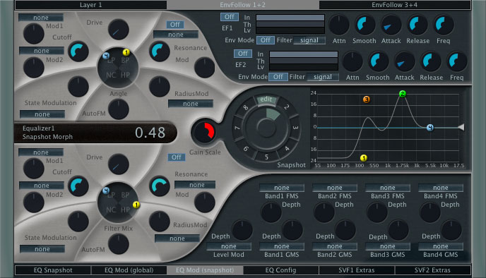This screenshot has width=486, height=278.
Task: Click the EF2 Freq knob
Action: tap(456, 61)
